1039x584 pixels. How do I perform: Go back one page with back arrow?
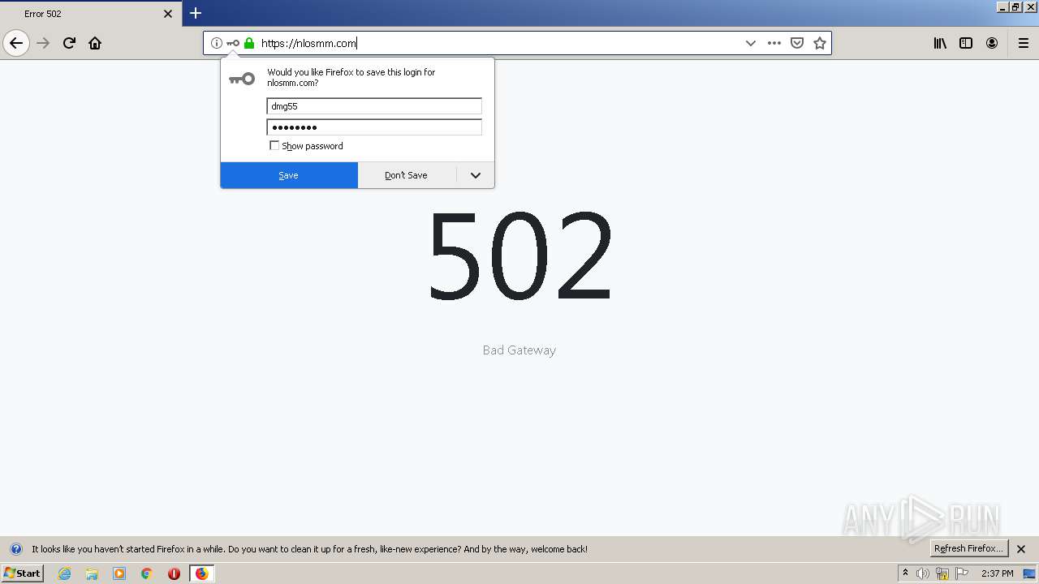(16, 43)
